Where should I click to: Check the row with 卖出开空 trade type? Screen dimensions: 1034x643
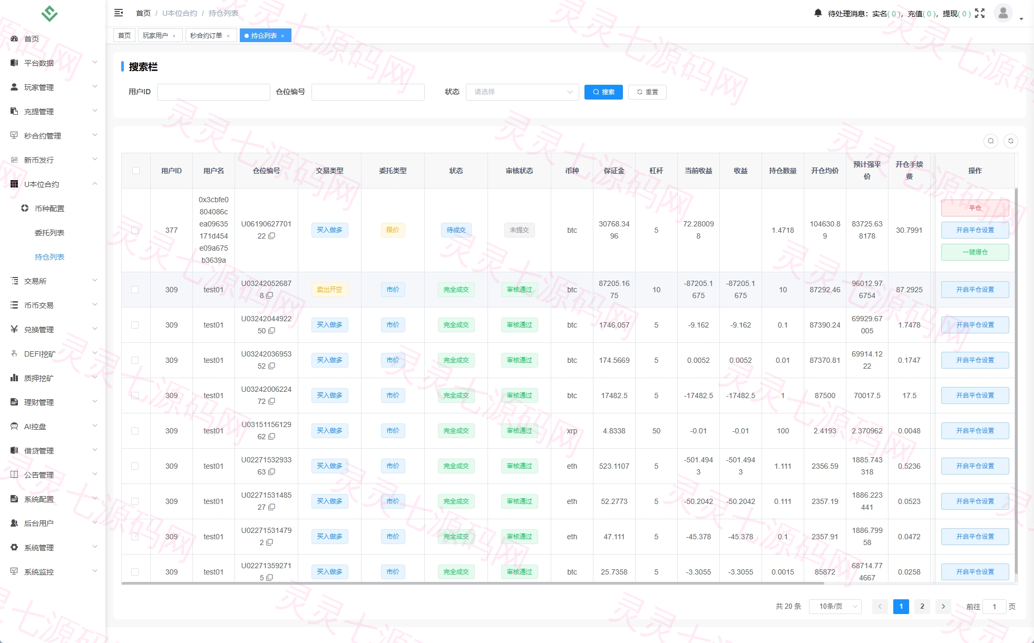(135, 290)
